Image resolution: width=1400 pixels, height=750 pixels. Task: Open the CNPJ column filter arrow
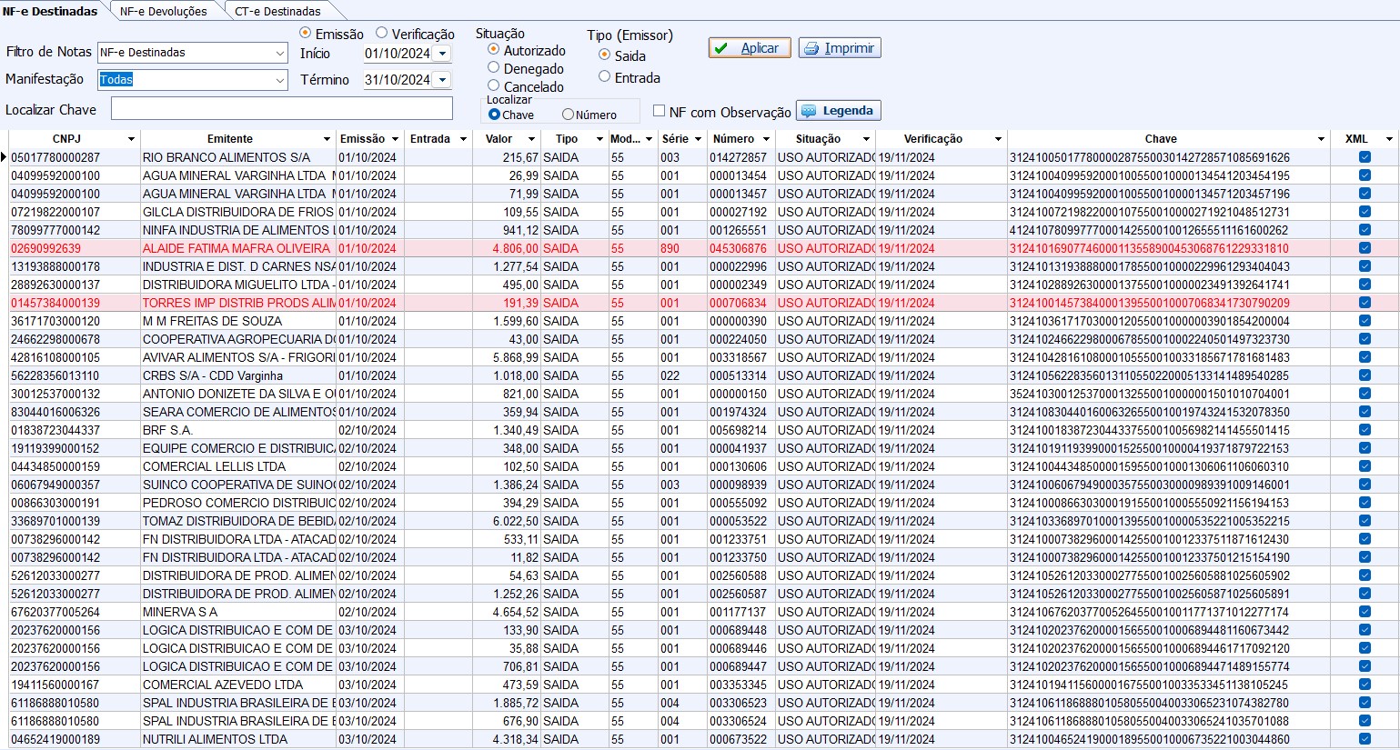click(x=131, y=139)
